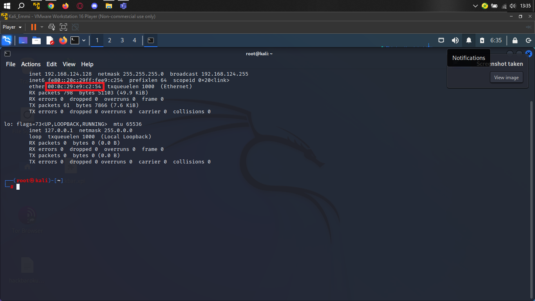Close the terminal with blue X button
Viewport: 535px width, 301px height.
529,54
